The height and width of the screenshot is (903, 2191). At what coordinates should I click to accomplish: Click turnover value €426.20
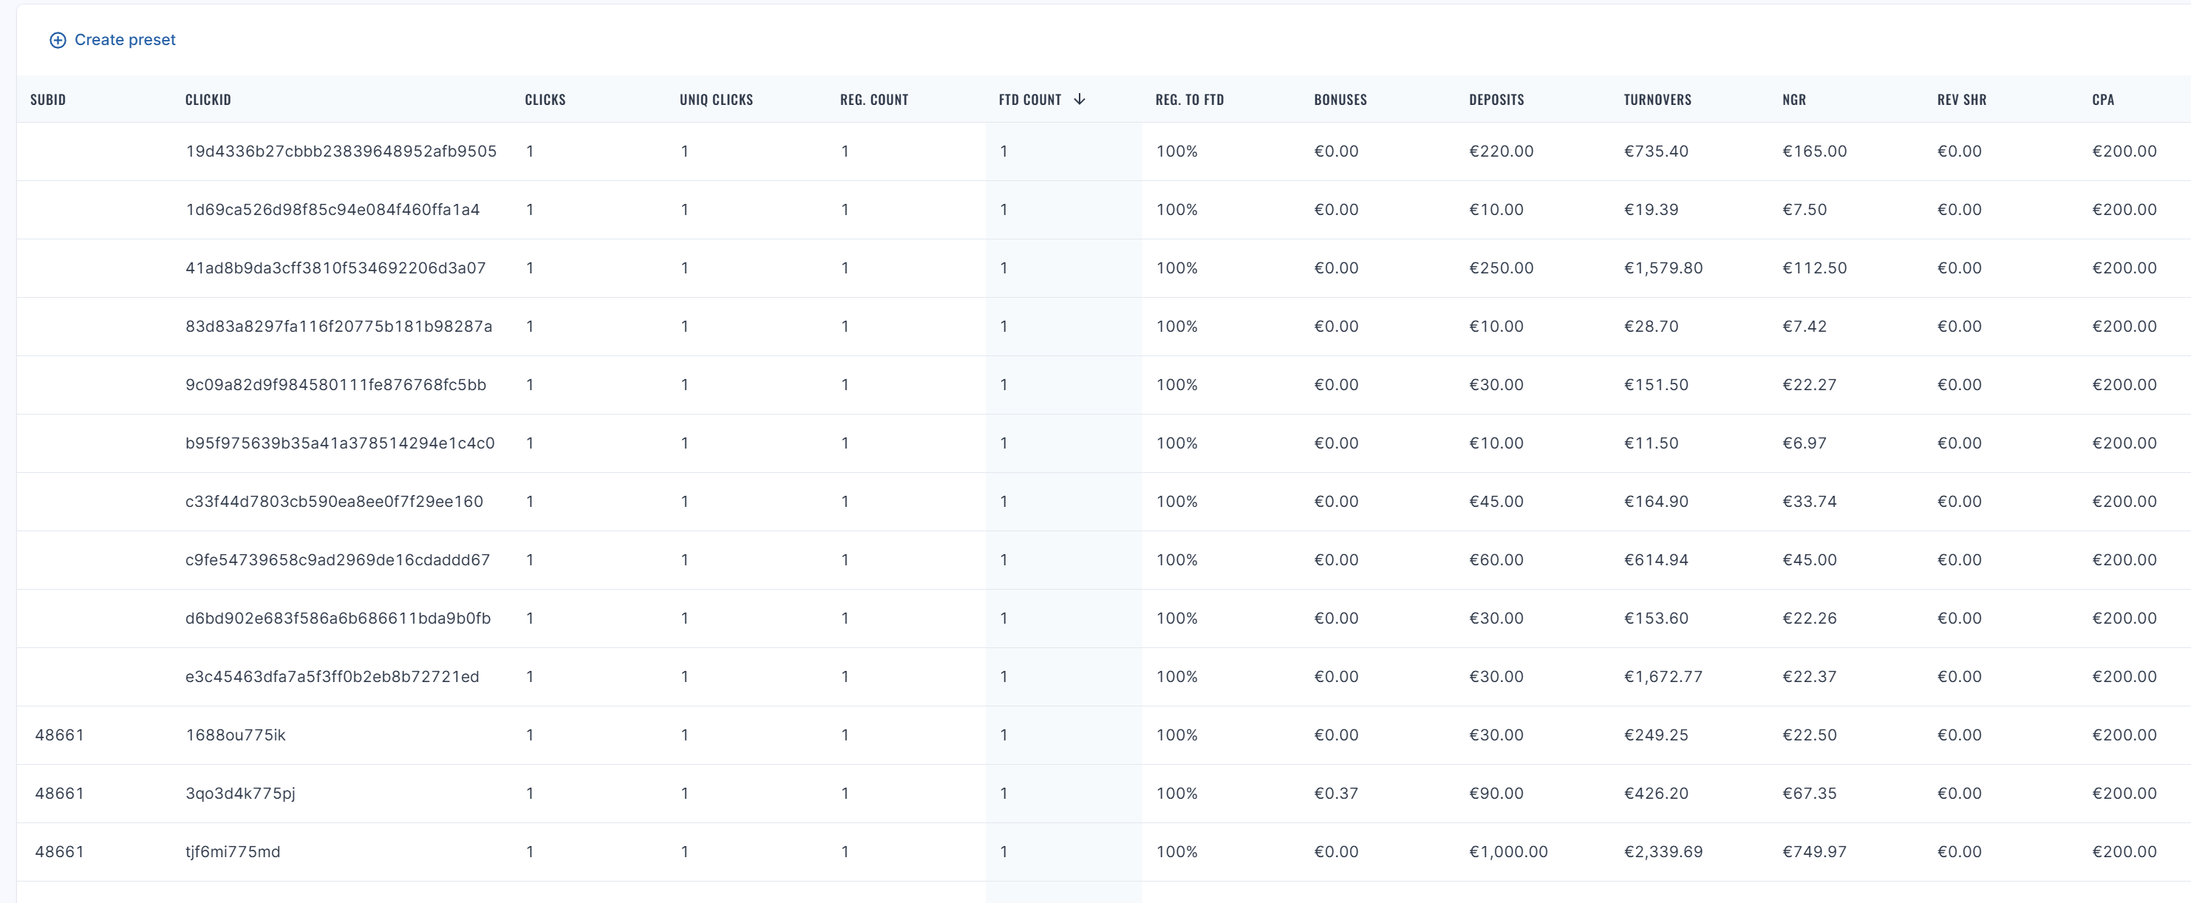(1656, 794)
